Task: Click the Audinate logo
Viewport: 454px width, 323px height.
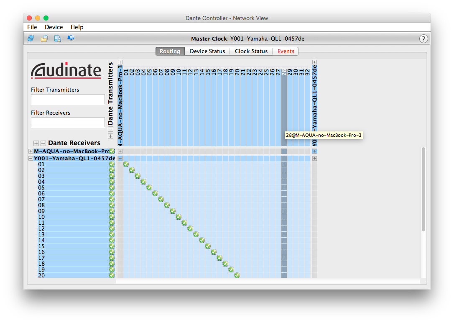Action: click(x=66, y=70)
